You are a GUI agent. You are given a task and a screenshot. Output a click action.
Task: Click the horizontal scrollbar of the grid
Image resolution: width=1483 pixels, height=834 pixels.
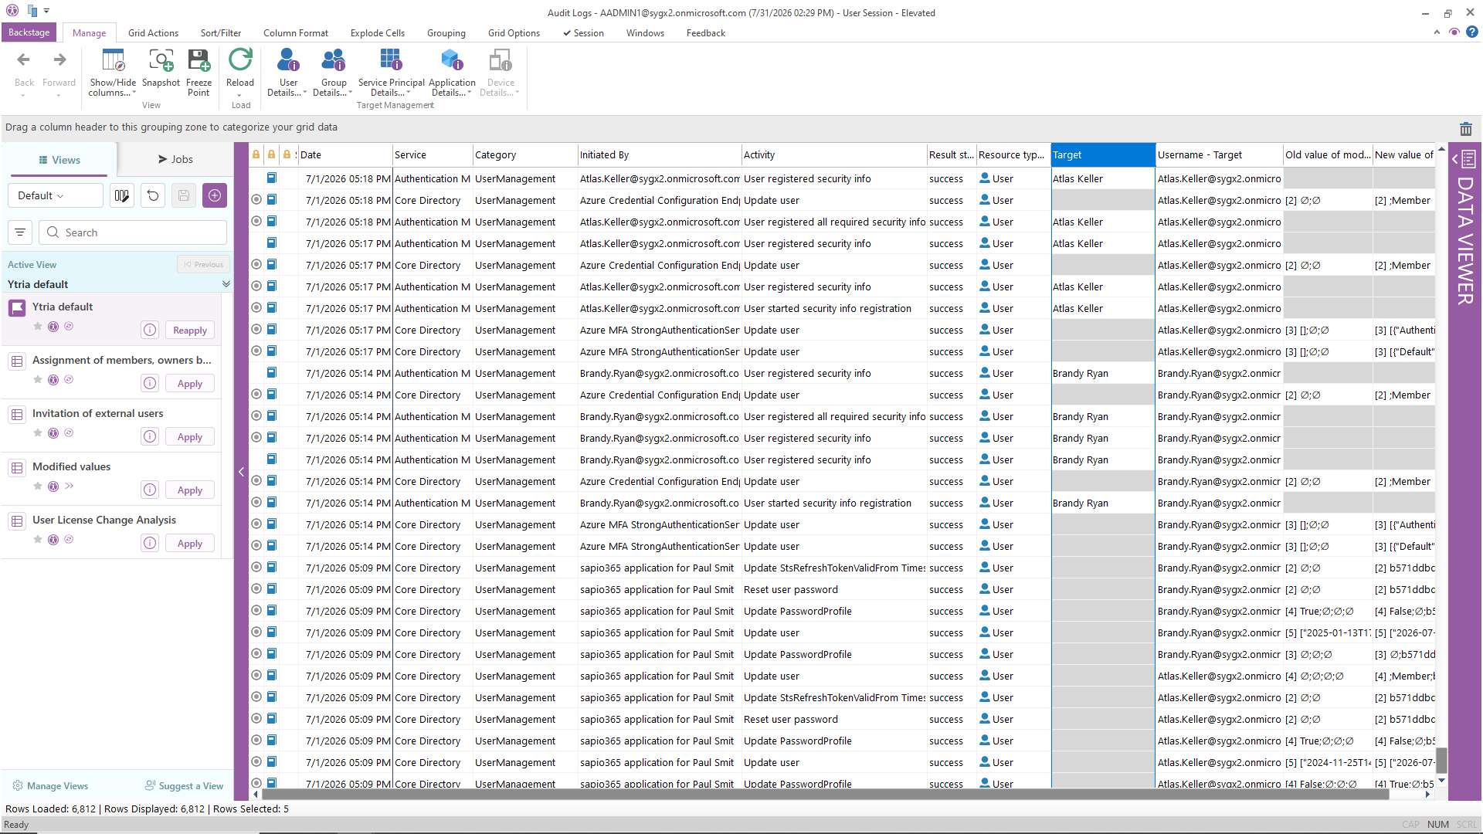[x=825, y=794]
